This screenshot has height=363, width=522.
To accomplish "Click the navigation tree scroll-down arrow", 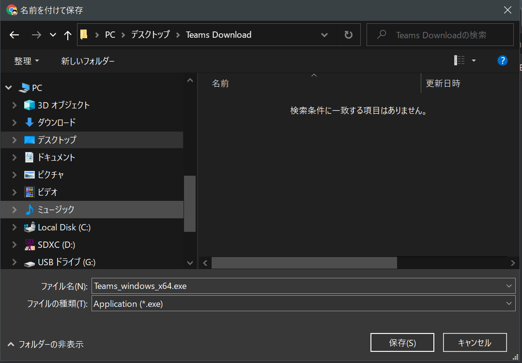I will coord(190,262).
